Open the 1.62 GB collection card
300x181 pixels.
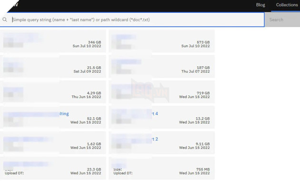pyautogui.click(x=53, y=143)
